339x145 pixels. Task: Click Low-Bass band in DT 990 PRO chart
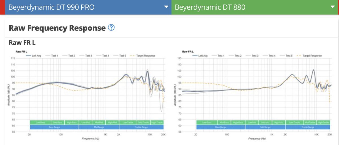(x=40, y=122)
